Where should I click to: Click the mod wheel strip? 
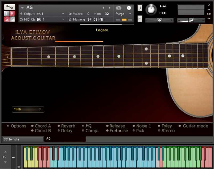pyautogui.click(x=19, y=157)
